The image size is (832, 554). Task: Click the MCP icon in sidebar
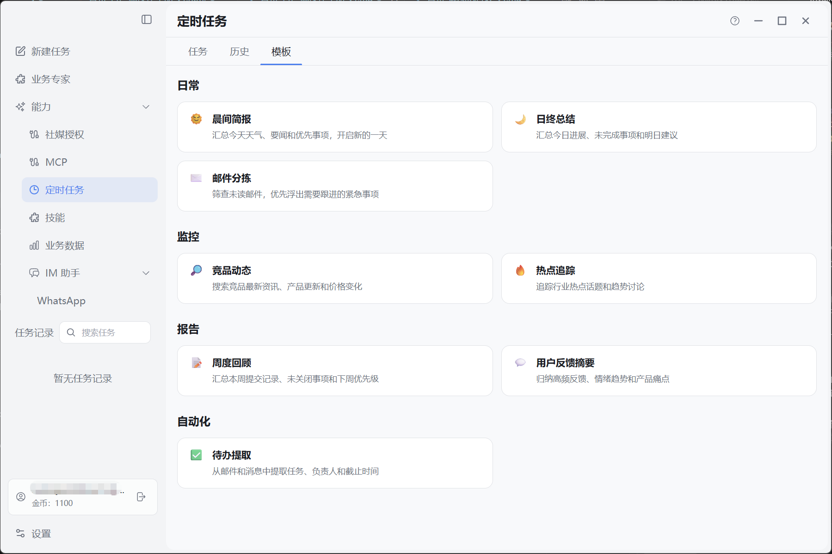pyautogui.click(x=34, y=162)
